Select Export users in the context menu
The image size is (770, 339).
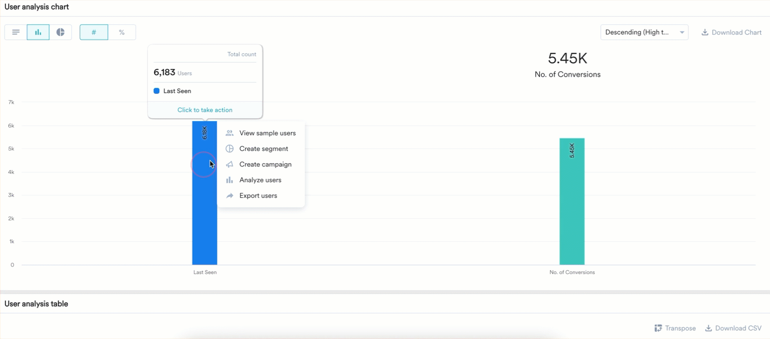click(258, 196)
